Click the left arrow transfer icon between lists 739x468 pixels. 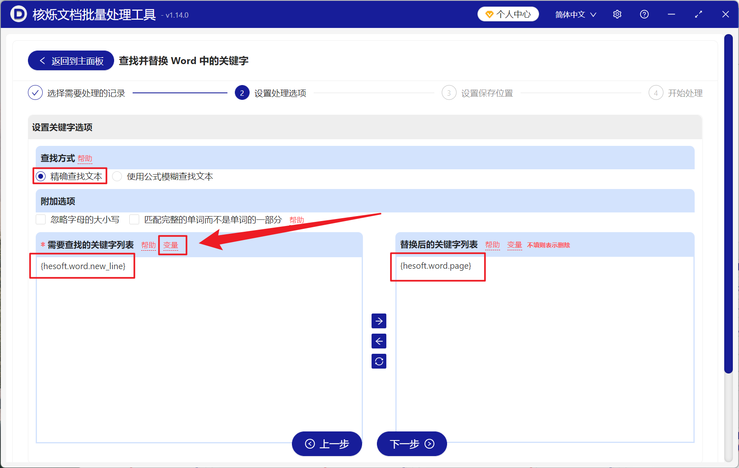pyautogui.click(x=379, y=341)
